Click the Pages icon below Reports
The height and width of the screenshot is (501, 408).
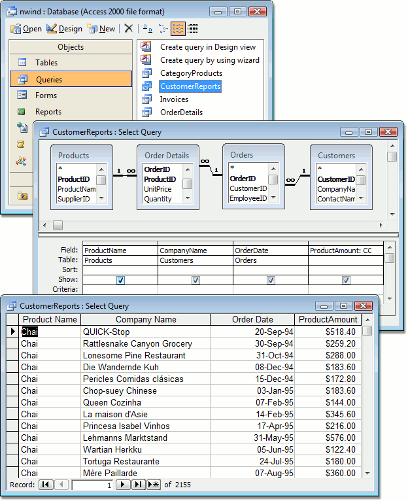point(22,128)
